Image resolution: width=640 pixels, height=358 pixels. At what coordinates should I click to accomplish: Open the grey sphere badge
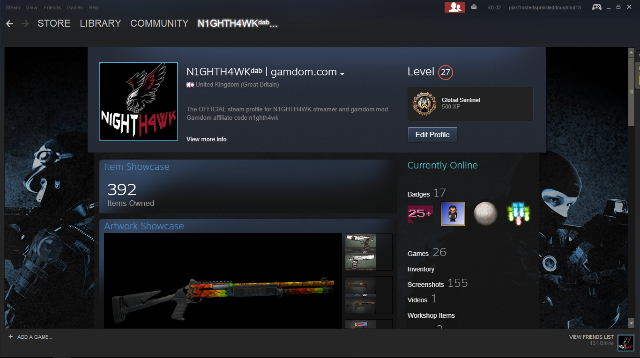(485, 214)
